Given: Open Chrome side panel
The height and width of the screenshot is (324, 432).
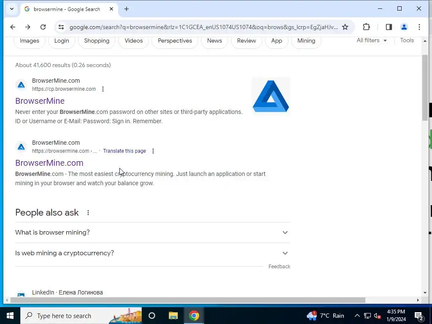Looking at the screenshot, I should [389, 27].
